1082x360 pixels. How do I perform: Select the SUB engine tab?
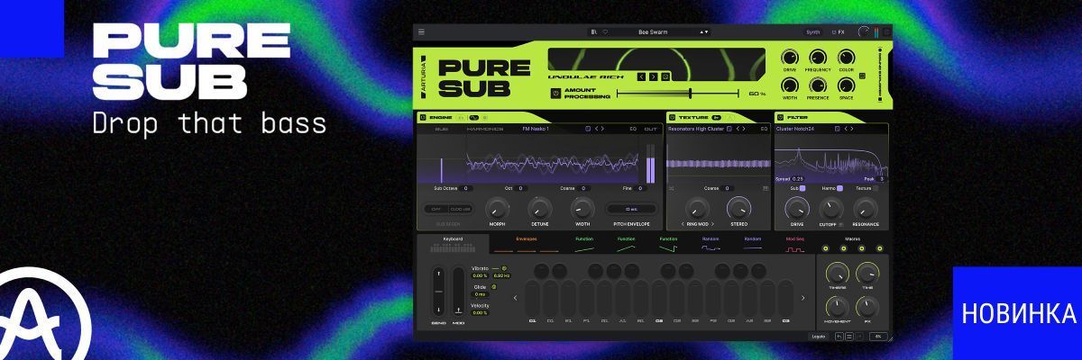[x=441, y=129]
